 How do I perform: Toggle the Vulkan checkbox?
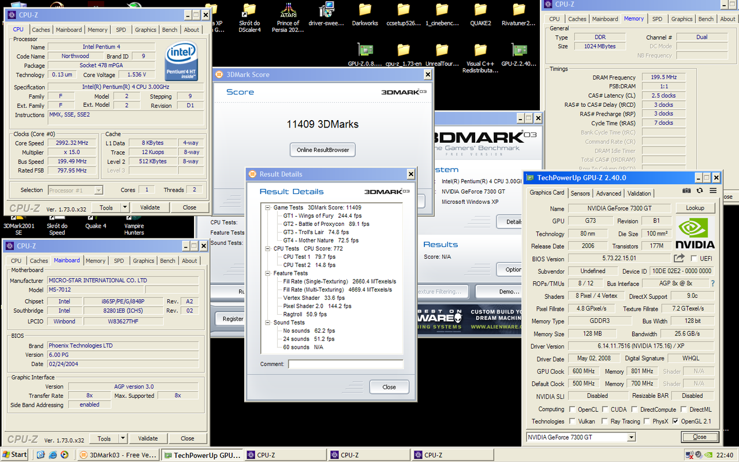coord(572,421)
